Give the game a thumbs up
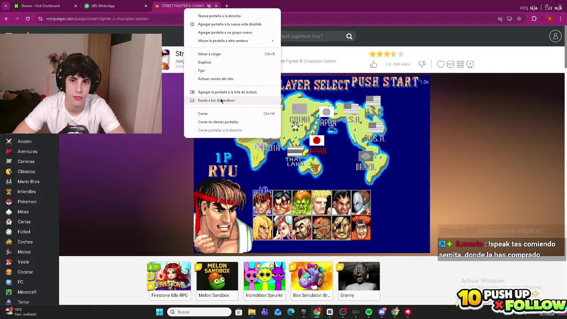This screenshot has height=319, width=567. pos(374,65)
